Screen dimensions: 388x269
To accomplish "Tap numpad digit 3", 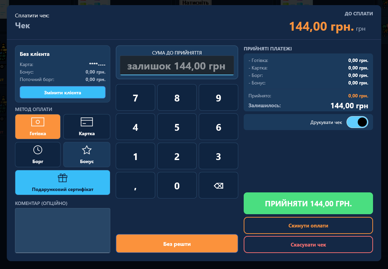I will (219, 156).
